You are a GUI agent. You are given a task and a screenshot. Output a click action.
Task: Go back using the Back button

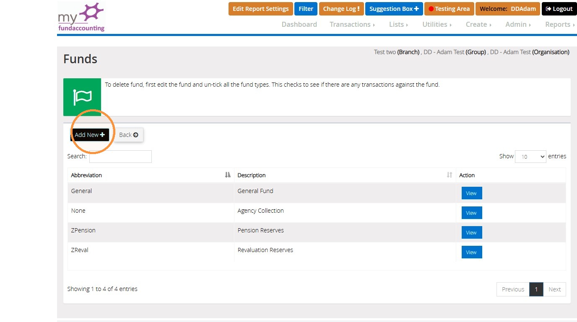(x=128, y=135)
